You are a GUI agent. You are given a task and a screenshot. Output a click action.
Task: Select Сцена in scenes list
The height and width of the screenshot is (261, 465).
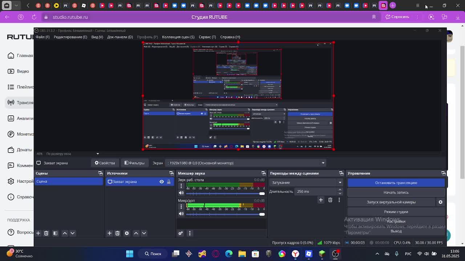(x=68, y=181)
